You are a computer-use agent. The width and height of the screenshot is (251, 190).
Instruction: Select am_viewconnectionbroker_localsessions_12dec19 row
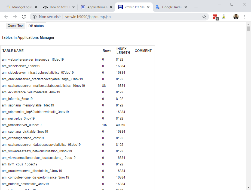point(78,158)
